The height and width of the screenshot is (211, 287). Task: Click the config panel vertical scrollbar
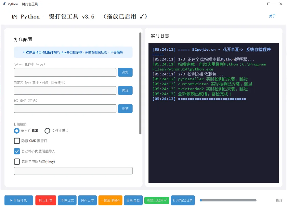click(x=140, y=83)
